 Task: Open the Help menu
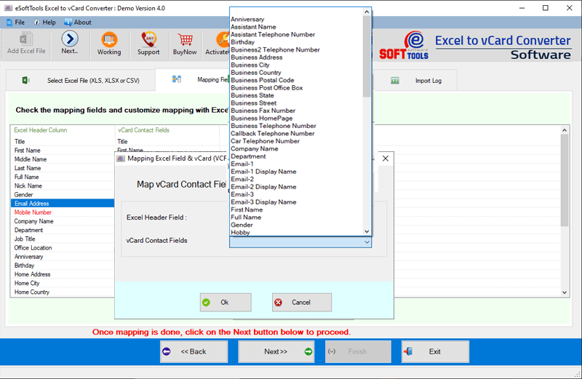tap(45, 23)
